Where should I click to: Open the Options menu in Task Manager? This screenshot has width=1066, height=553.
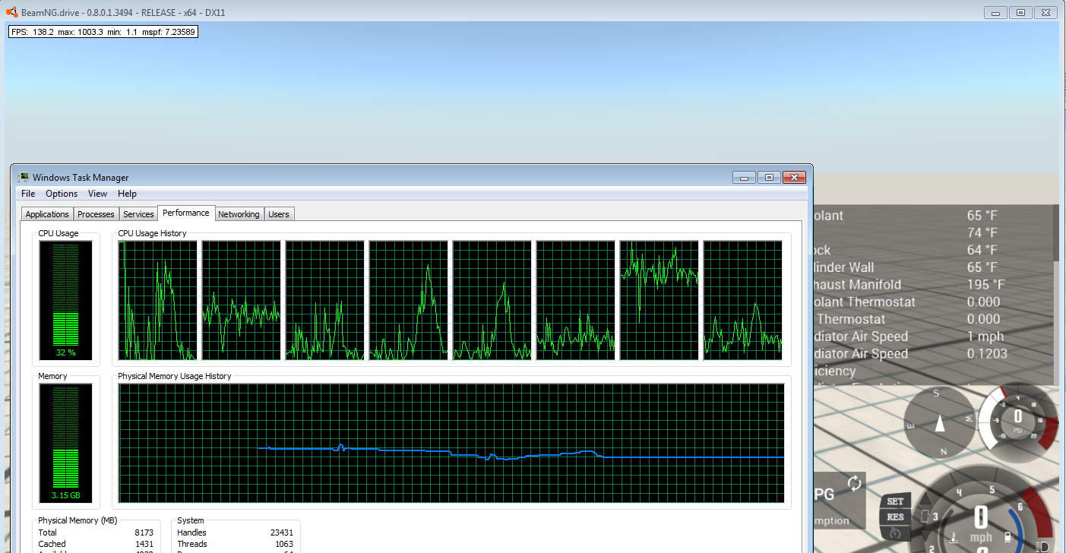[62, 194]
